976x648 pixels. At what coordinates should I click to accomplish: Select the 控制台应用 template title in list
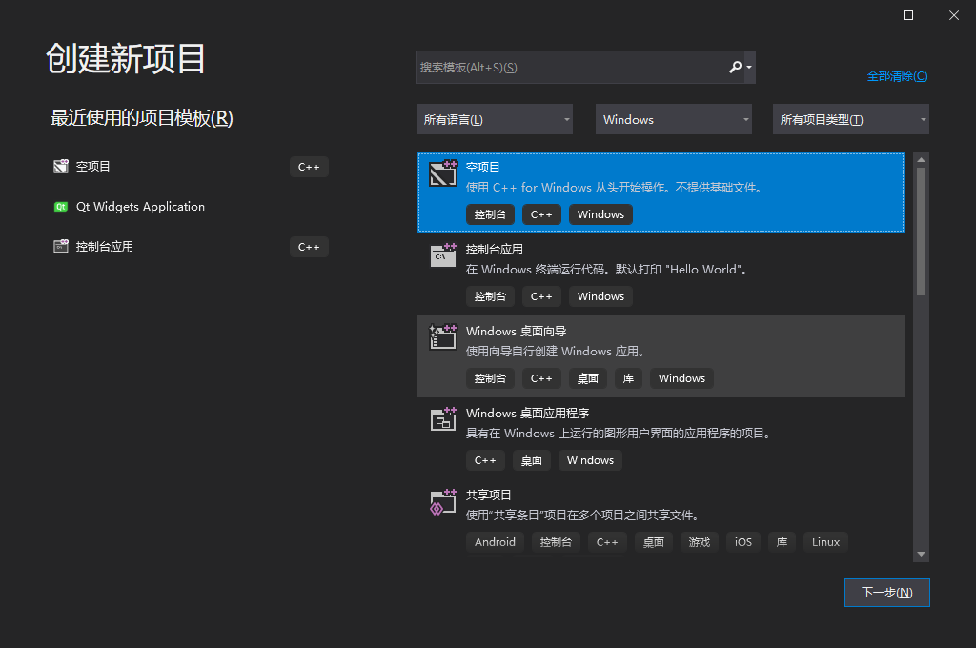pyautogui.click(x=495, y=250)
